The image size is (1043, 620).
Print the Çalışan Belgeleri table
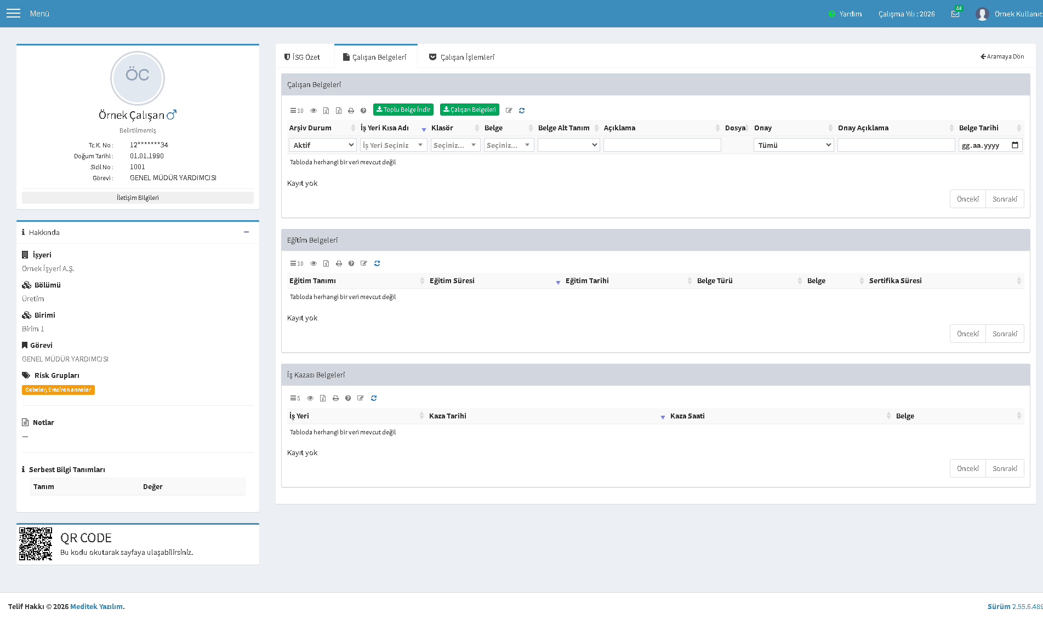coord(351,111)
